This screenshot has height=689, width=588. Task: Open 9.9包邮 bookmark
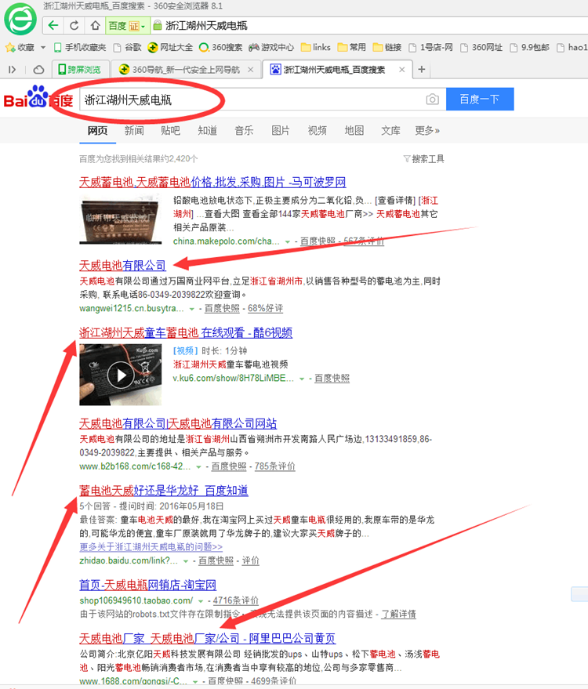pyautogui.click(x=529, y=48)
